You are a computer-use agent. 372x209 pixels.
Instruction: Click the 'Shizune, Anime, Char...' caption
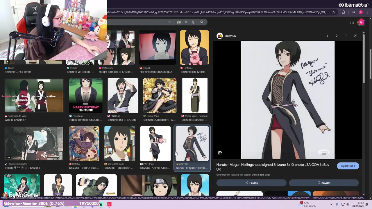click(x=155, y=168)
